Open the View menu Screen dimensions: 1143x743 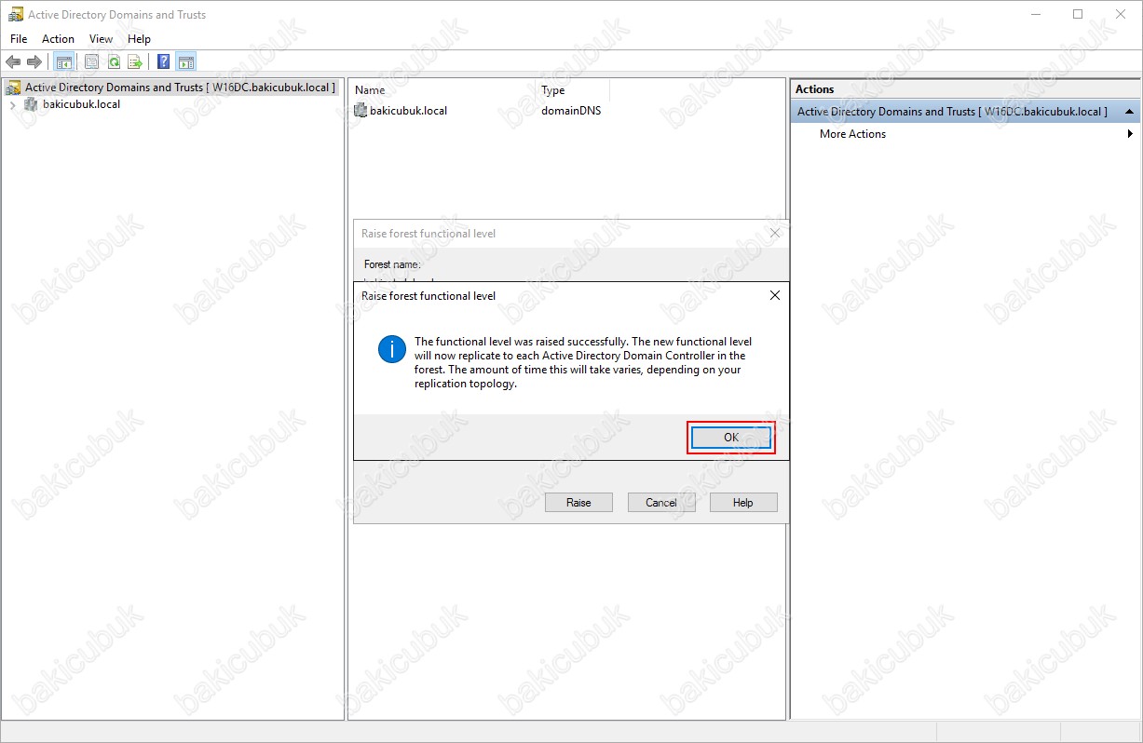tap(101, 39)
